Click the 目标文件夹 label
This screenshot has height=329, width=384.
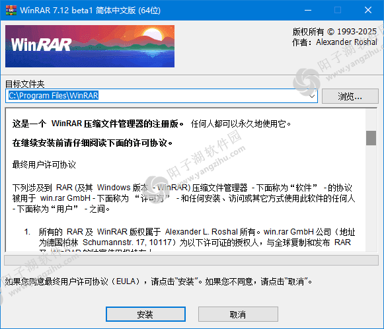(x=25, y=84)
